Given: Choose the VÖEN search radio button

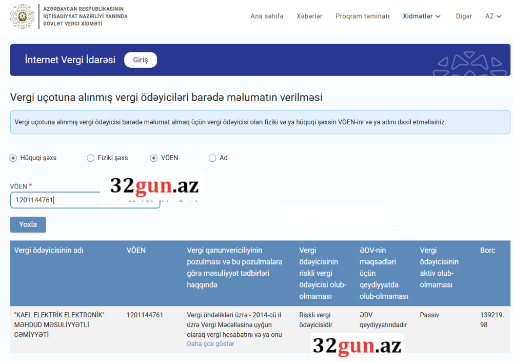Looking at the screenshot, I should point(154,158).
